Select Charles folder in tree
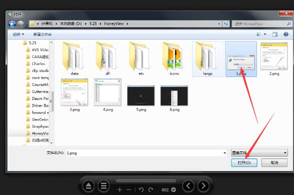The image size is (294, 195). pyautogui.click(x=35, y=64)
